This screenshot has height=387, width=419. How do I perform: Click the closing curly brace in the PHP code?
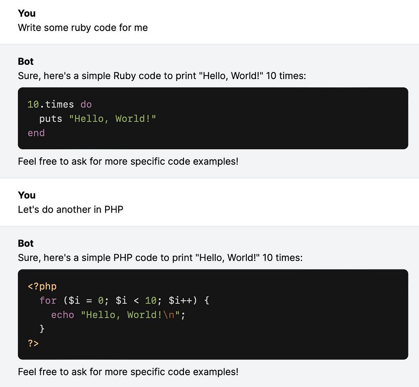coord(42,329)
